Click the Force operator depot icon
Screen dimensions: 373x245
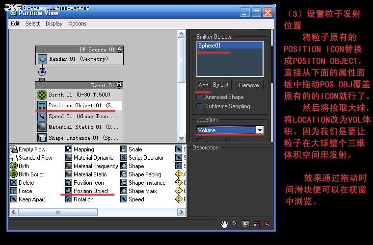pos(14,191)
